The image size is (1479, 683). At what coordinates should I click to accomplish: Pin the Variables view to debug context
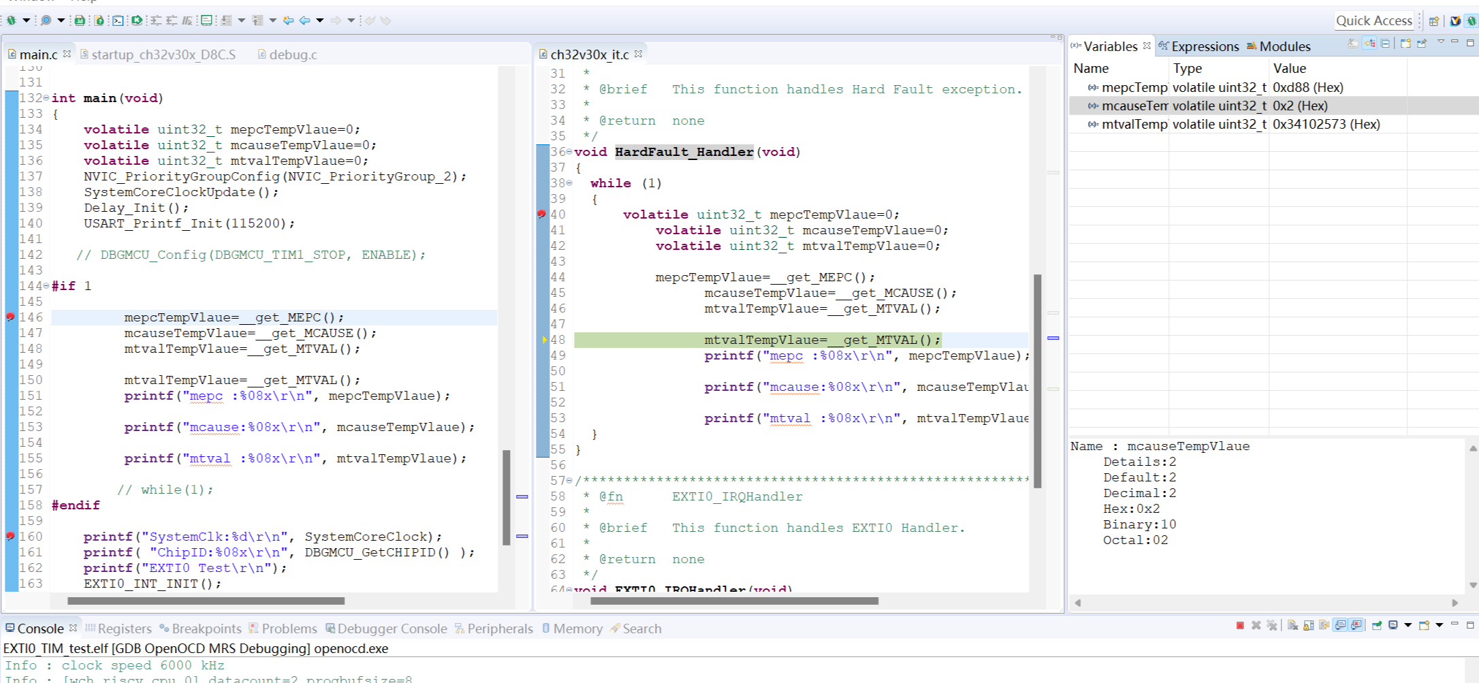tap(1422, 43)
